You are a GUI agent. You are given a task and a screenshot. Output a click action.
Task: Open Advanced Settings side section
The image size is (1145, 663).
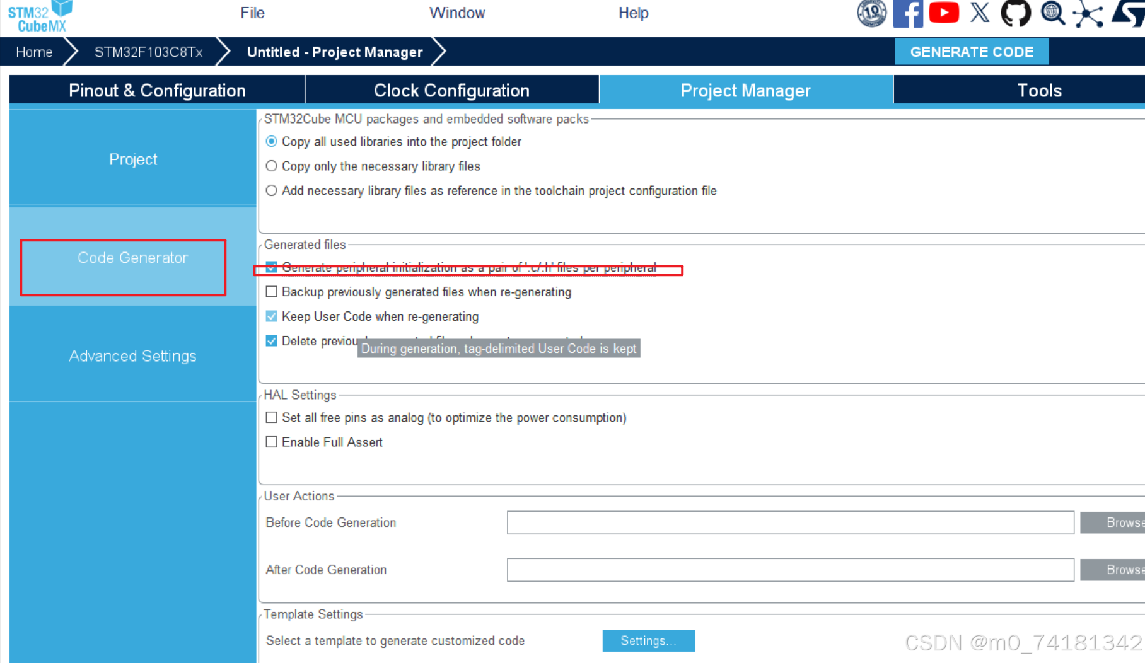click(132, 356)
